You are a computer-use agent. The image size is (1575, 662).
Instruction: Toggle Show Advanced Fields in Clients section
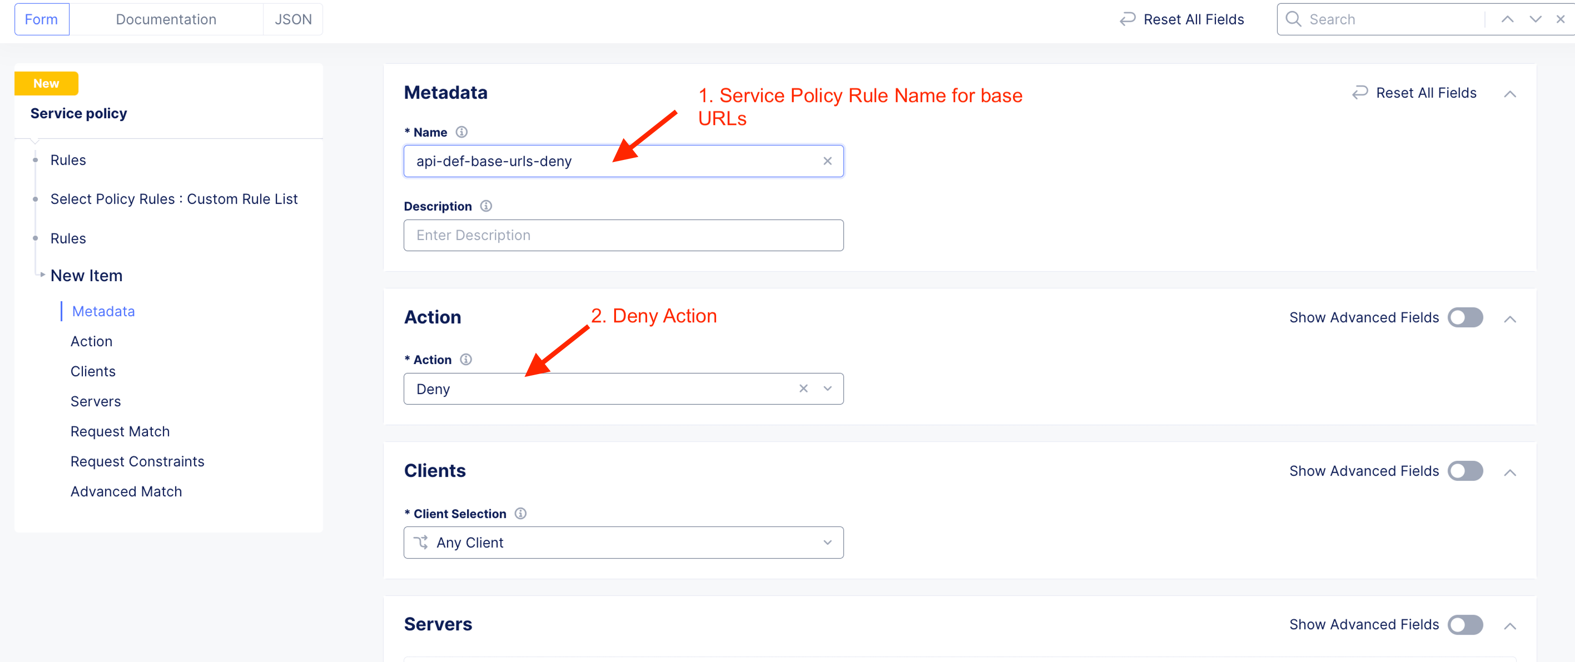tap(1465, 471)
